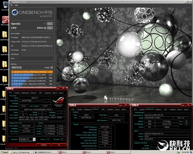
Task: Open the Recycle Bin desktop icon
Action: click(5, 6)
